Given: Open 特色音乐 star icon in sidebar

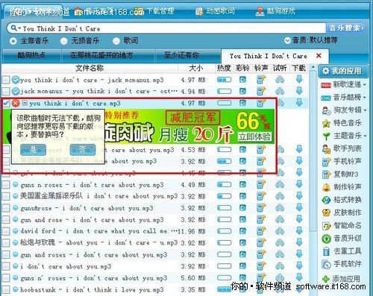Looking at the screenshot, I should click(x=326, y=123).
